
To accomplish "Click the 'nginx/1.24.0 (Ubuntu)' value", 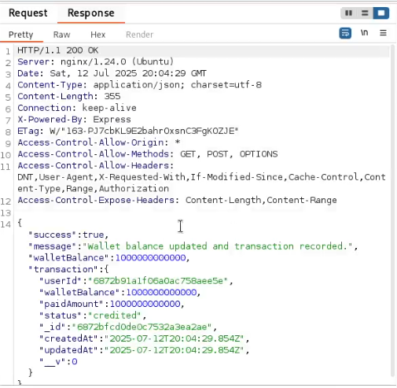I will (x=117, y=61).
